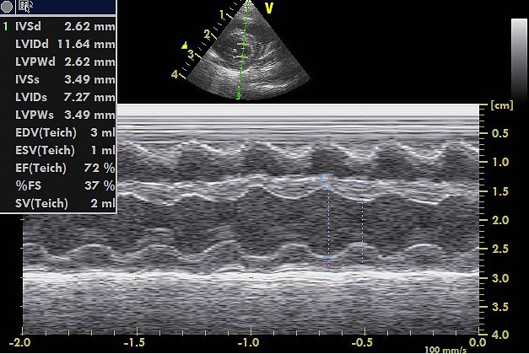Click the yellow V probe orientation marker
The image size is (529, 354).
click(268, 8)
